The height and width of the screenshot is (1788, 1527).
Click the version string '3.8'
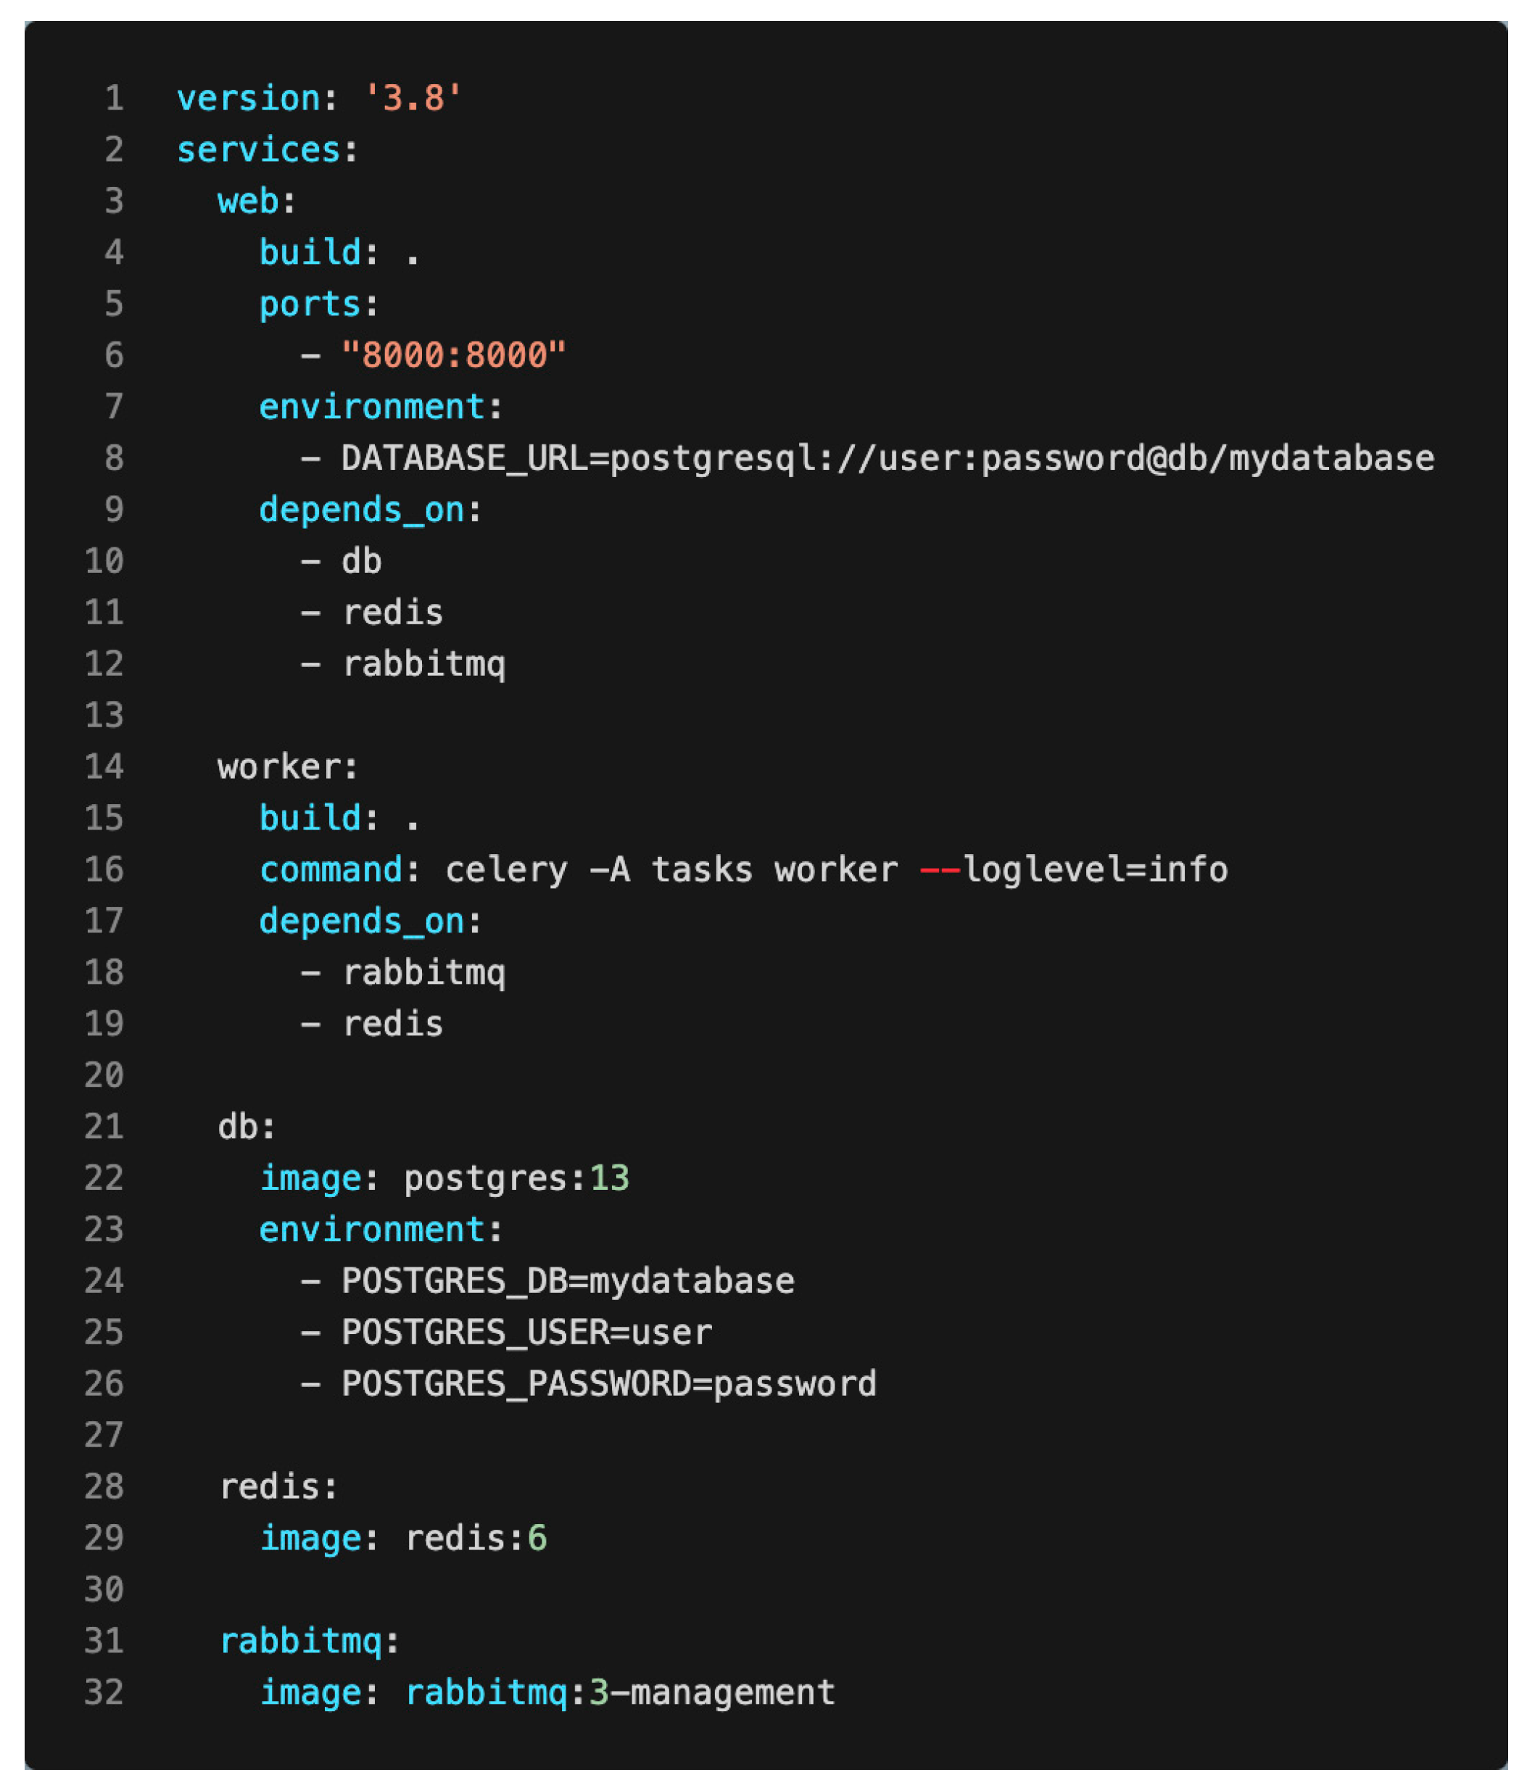pos(413,99)
